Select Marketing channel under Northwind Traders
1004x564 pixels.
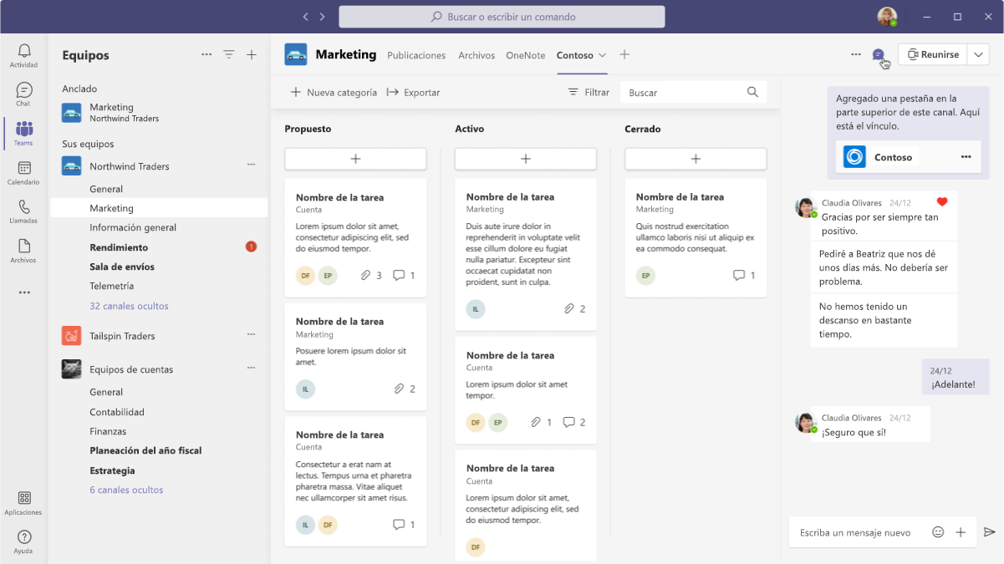(x=159, y=208)
